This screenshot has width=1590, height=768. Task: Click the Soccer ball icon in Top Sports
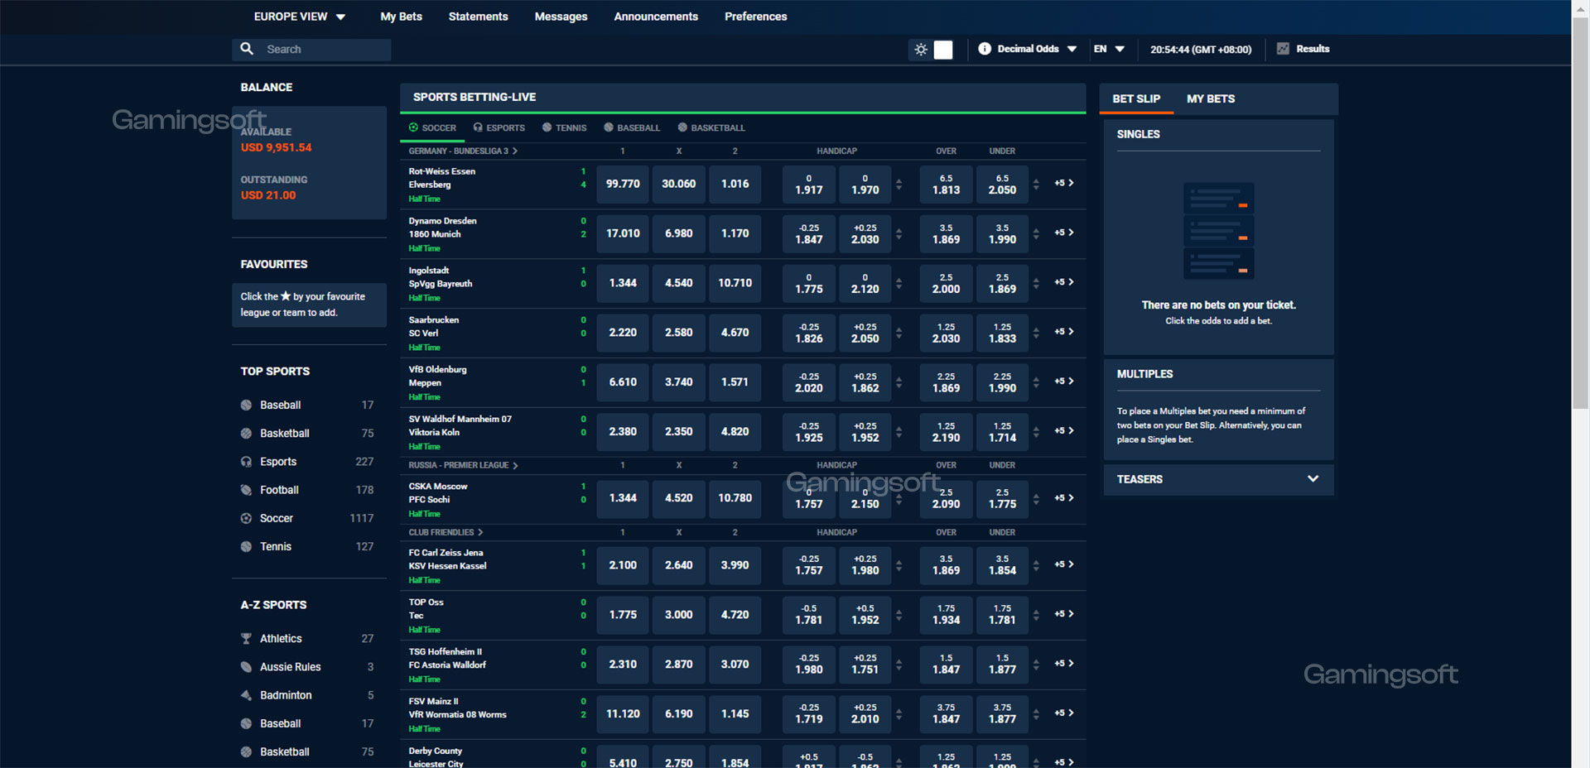(246, 518)
